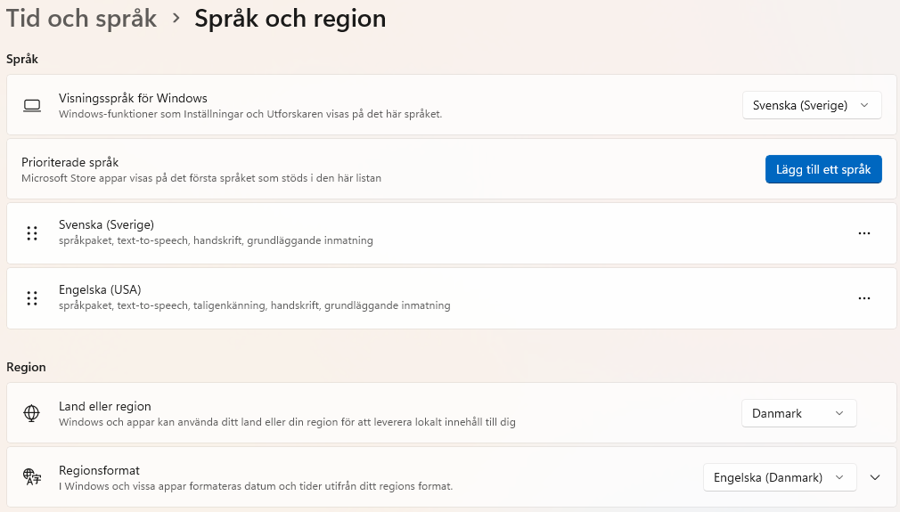Click the drag handle for Svenska (Sverige)
This screenshot has height=512, width=900.
point(32,233)
